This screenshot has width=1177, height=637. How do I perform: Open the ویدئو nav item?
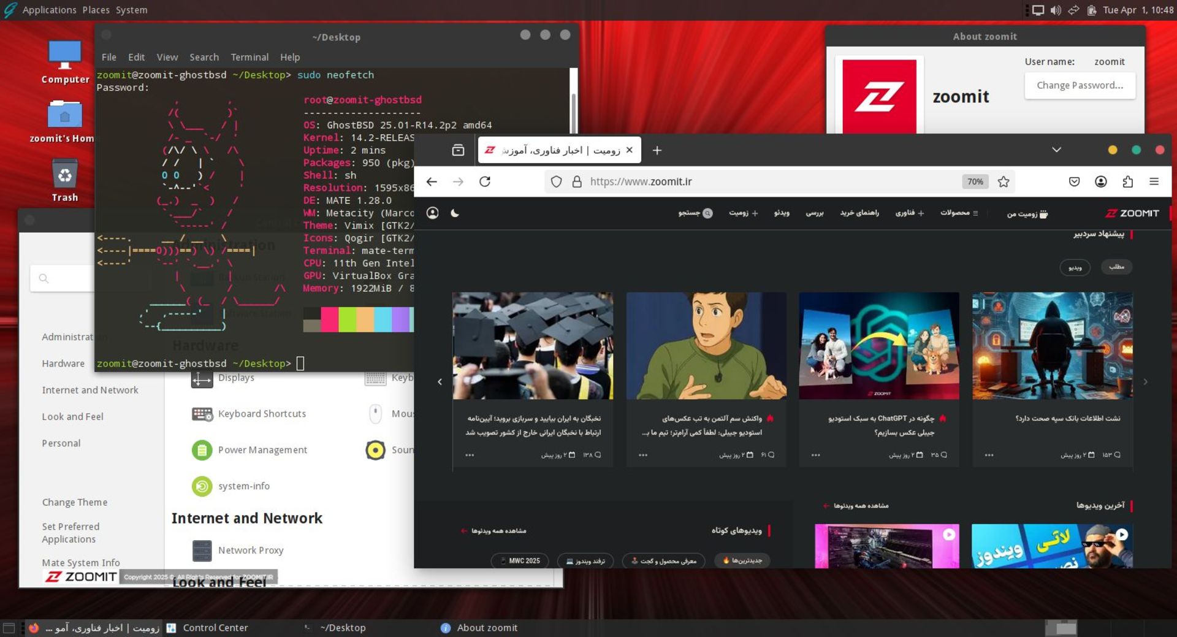(782, 213)
